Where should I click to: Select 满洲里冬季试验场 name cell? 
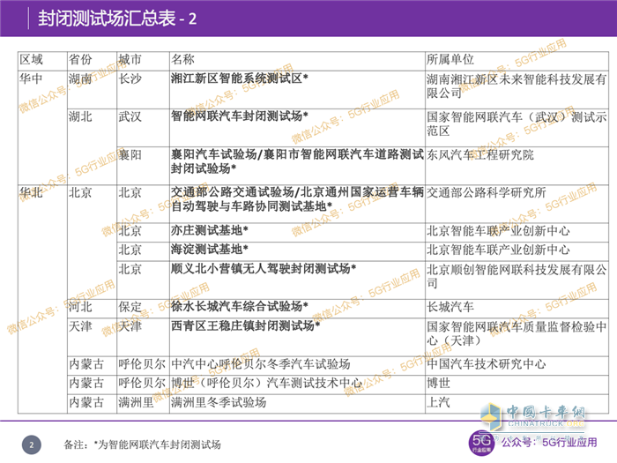(x=298, y=404)
